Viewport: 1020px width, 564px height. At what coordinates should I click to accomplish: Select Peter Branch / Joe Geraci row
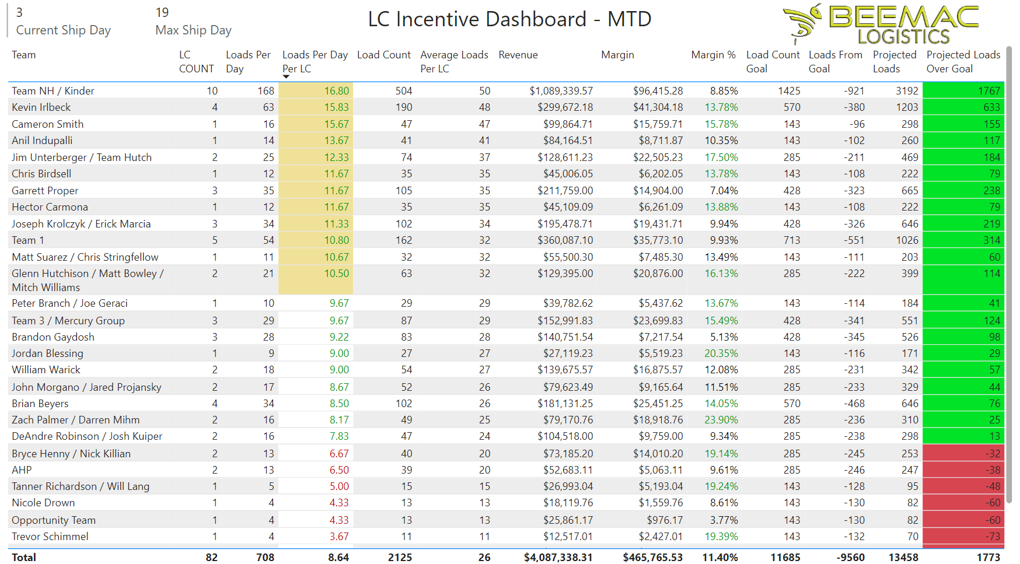tap(506, 303)
